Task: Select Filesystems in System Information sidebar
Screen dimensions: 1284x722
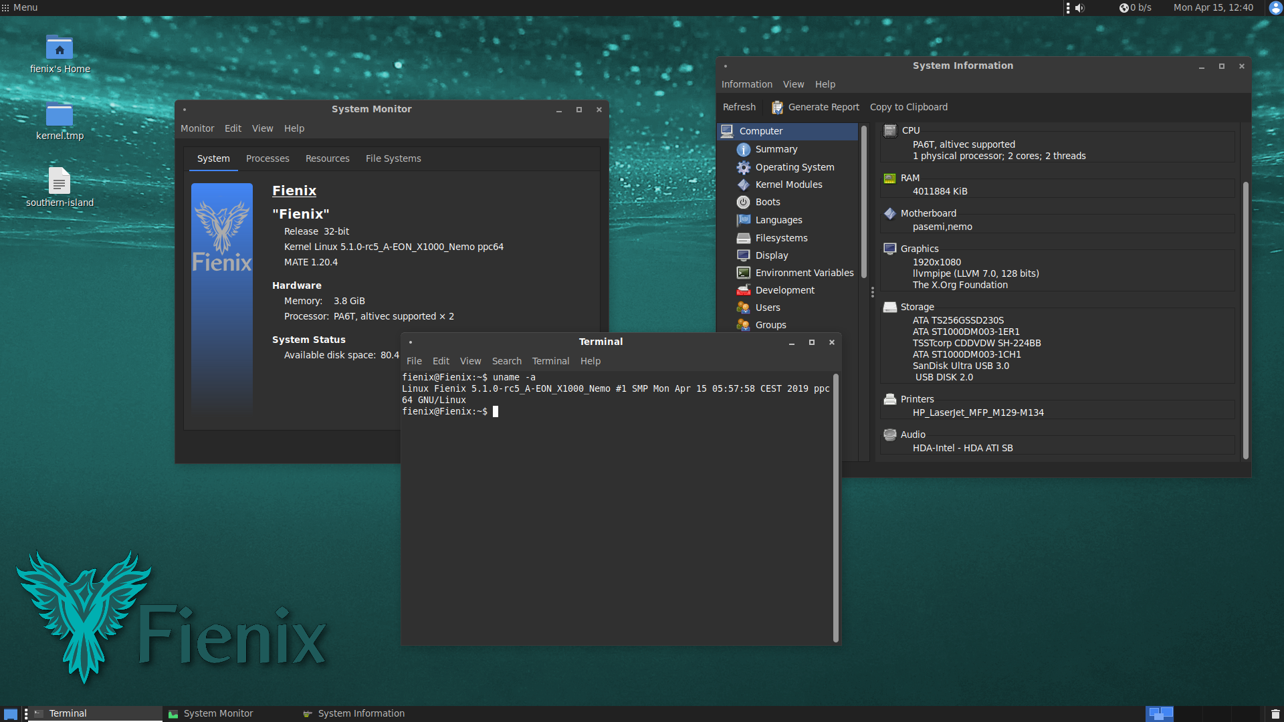Action: 780,238
